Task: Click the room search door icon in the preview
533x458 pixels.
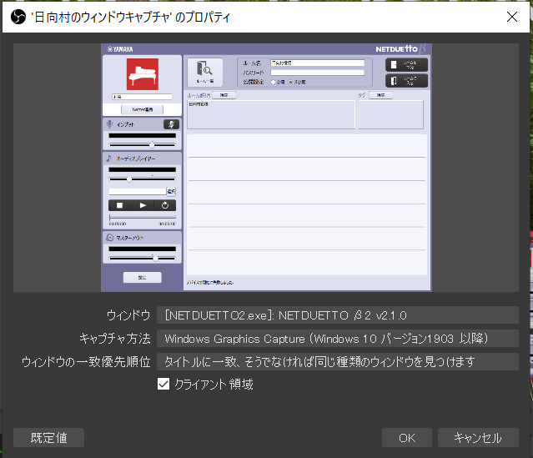Action: point(205,72)
